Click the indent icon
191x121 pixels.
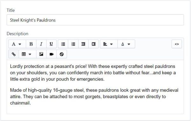tap(94, 44)
